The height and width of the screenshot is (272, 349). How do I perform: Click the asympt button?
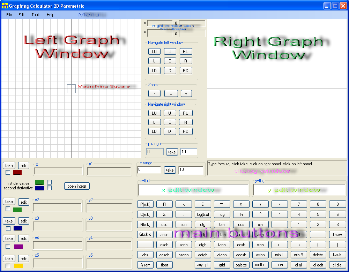pos(203,265)
